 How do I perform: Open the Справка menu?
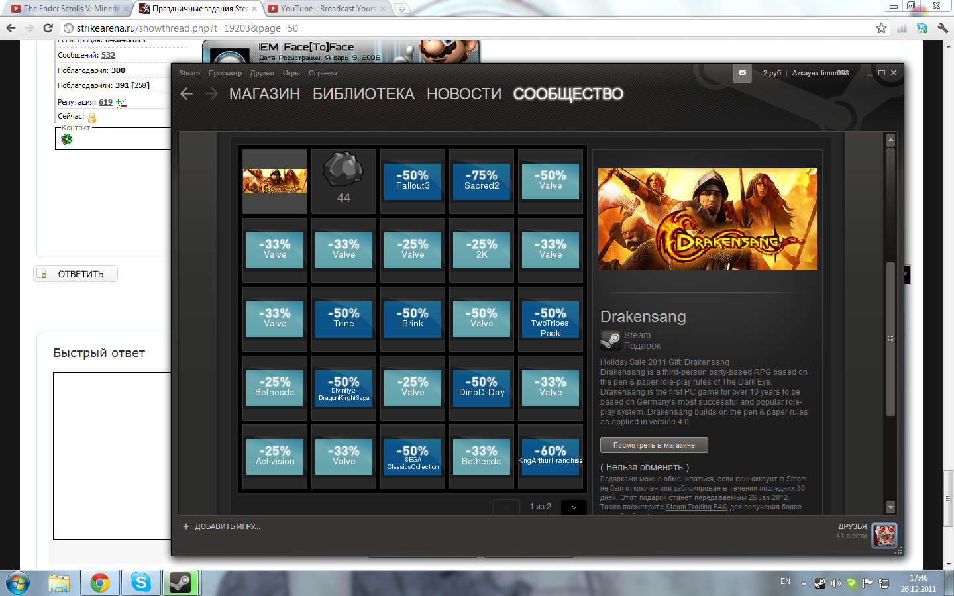click(323, 73)
